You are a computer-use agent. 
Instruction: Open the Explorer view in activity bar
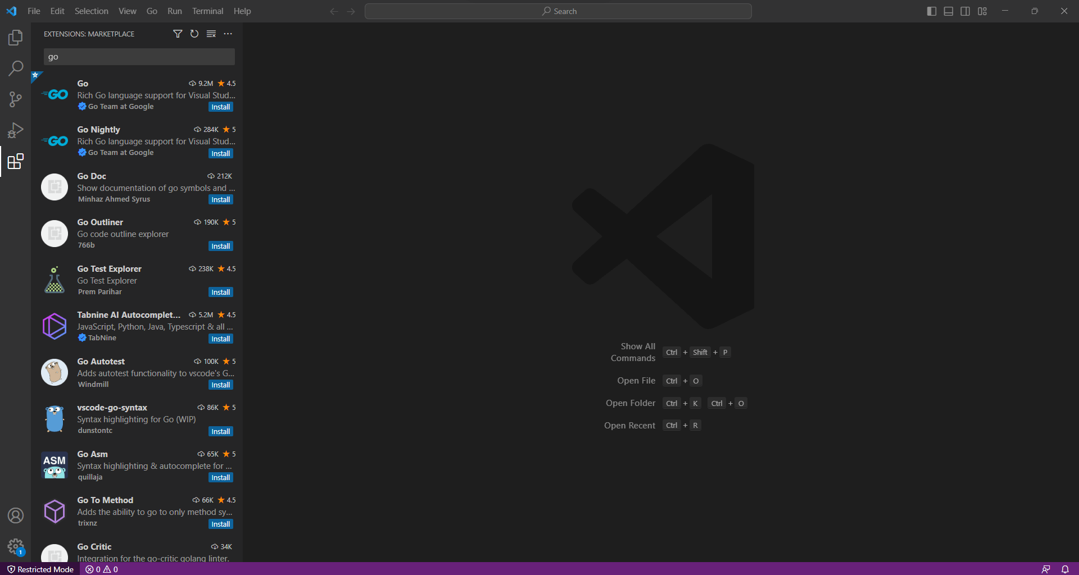click(x=15, y=38)
